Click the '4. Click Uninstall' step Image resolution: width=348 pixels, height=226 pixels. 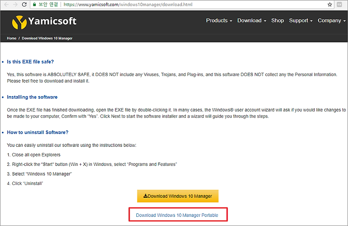pos(25,184)
